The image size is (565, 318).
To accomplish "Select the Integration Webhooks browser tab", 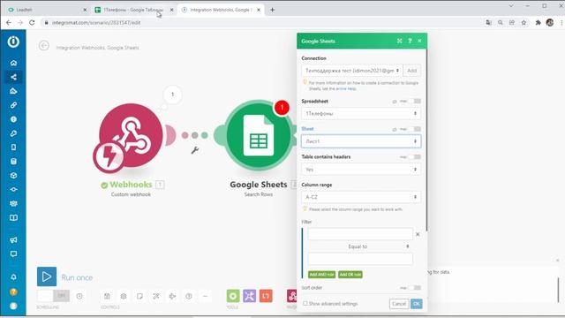I will [220, 10].
